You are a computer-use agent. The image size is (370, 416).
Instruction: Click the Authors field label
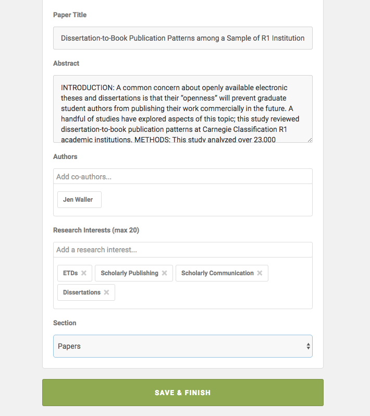tap(65, 156)
